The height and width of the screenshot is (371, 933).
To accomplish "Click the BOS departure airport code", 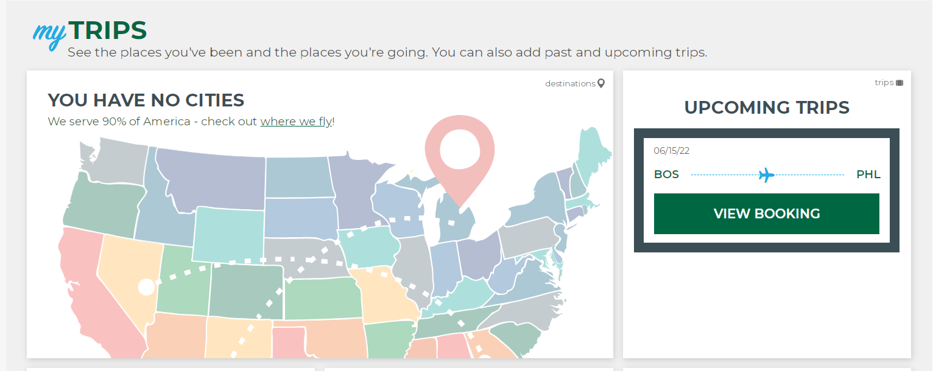I will pos(666,175).
